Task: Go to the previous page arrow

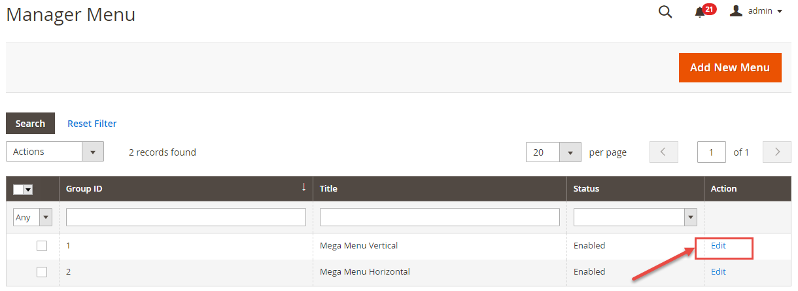Action: click(663, 152)
